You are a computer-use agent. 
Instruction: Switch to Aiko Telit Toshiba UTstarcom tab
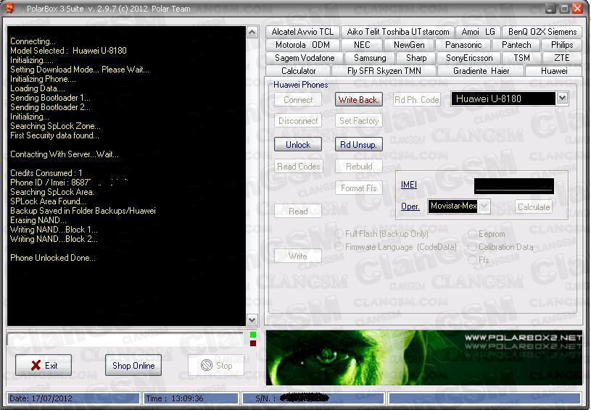pyautogui.click(x=397, y=32)
